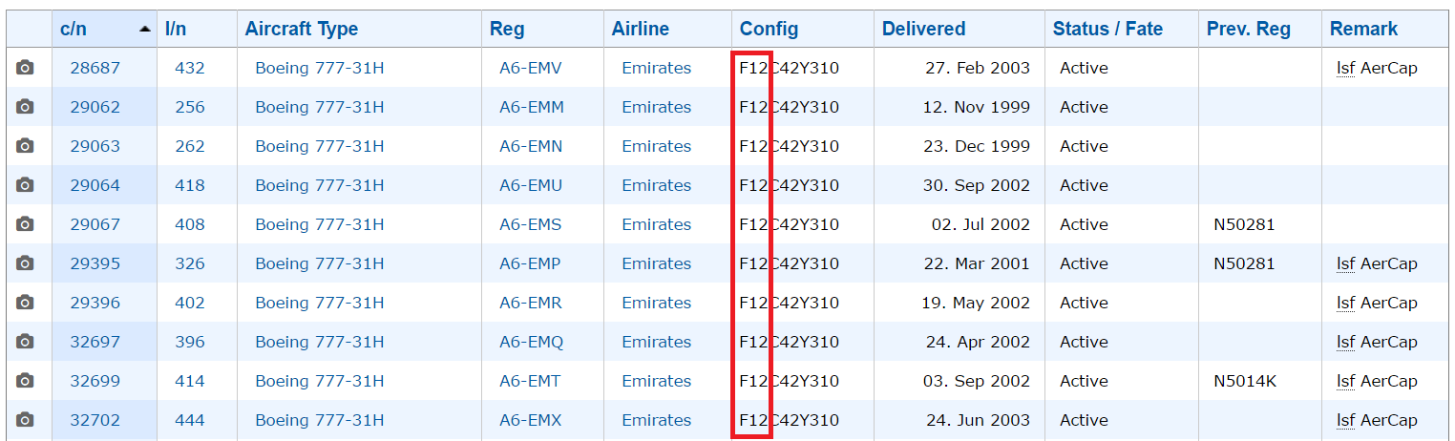View photos via camera icon for A6-EMN
The image size is (1455, 441).
tap(25, 146)
